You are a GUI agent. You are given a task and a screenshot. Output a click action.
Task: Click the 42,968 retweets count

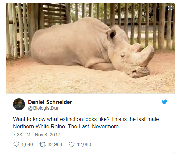point(55,144)
